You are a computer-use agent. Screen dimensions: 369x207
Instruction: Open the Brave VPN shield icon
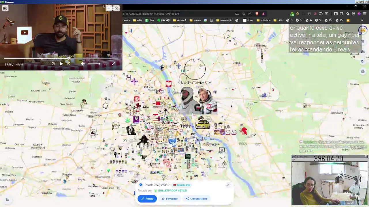pos(353,14)
